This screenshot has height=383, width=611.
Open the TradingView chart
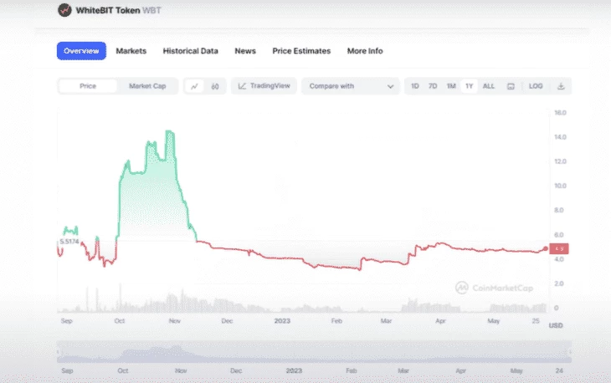tap(264, 86)
